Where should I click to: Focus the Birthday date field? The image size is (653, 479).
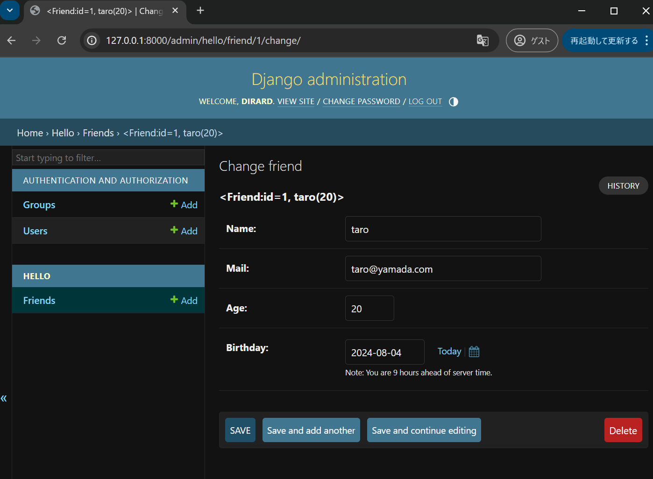coord(385,352)
